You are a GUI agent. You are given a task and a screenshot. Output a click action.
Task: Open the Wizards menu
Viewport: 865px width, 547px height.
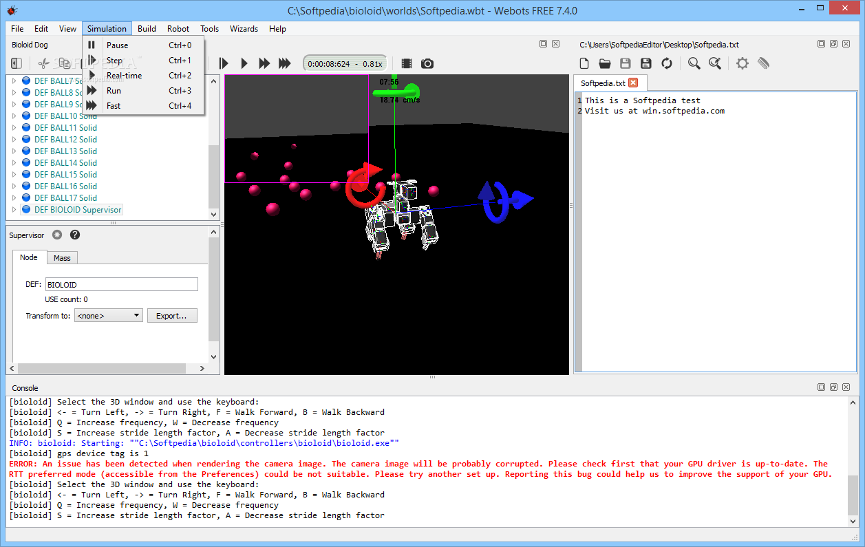[244, 29]
